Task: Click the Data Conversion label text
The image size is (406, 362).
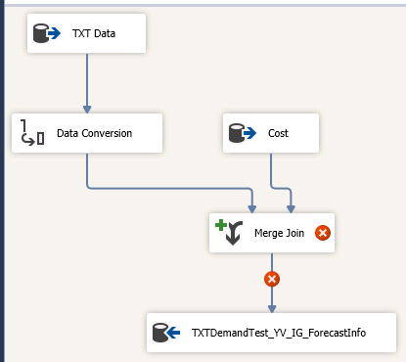Action: [x=95, y=133]
